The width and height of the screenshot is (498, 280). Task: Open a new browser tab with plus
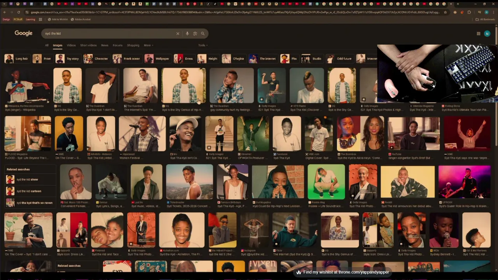tap(458, 4)
